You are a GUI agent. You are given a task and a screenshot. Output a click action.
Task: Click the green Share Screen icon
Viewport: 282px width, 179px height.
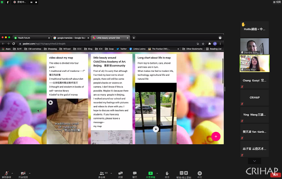tap(151, 173)
